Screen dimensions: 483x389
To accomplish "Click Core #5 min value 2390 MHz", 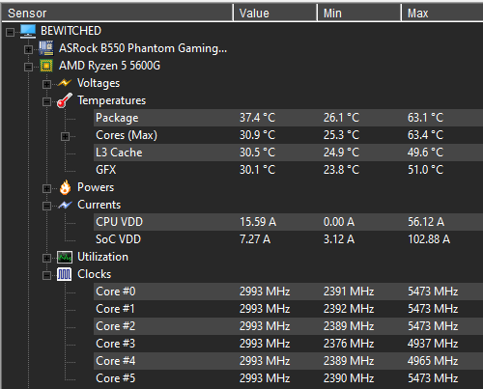I will 349,378.
